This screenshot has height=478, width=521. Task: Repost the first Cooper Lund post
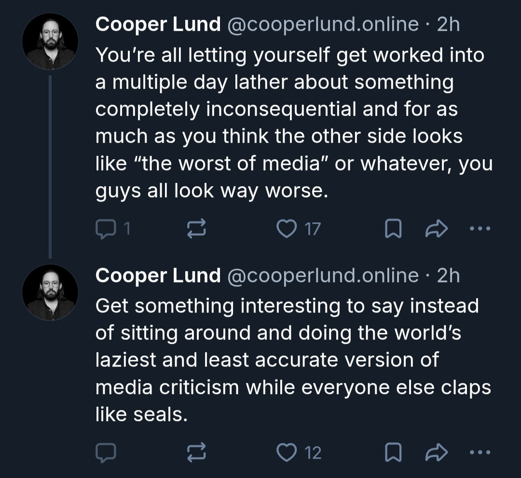(196, 229)
